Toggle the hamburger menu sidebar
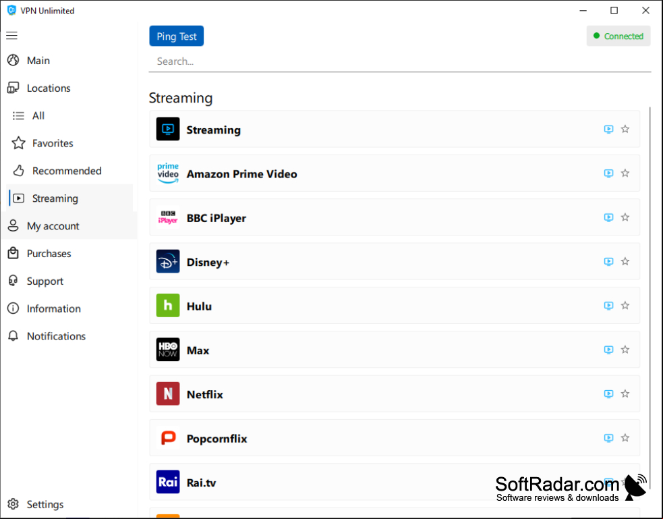This screenshot has width=663, height=519. tap(12, 36)
